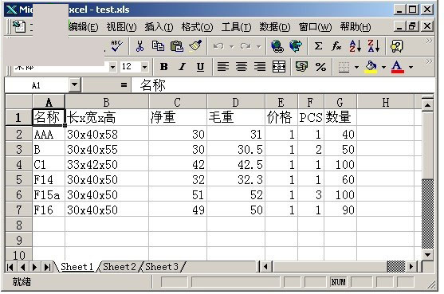The width and height of the screenshot is (444, 294).
Task: Open the 插入(I) menu
Action: coord(159,27)
